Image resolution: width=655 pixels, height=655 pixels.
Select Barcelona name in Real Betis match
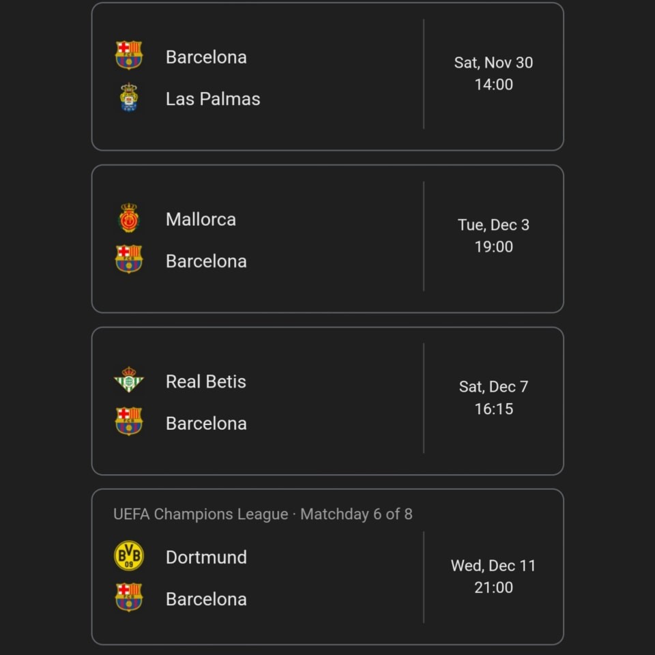click(206, 423)
